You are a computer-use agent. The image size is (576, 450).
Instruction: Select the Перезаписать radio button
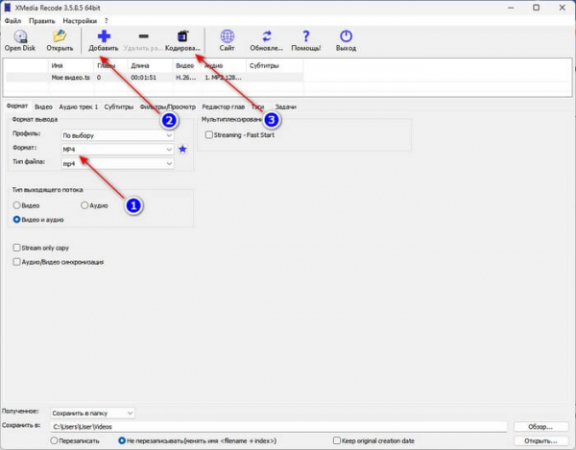(x=54, y=440)
